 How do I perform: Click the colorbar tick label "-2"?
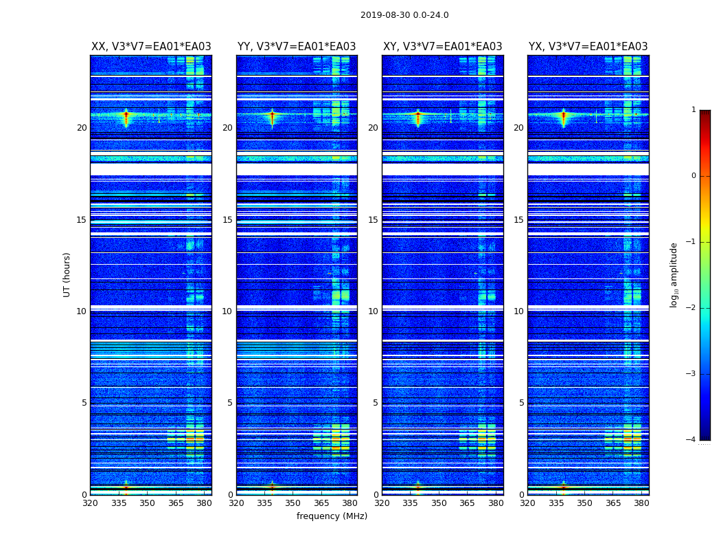693,308
